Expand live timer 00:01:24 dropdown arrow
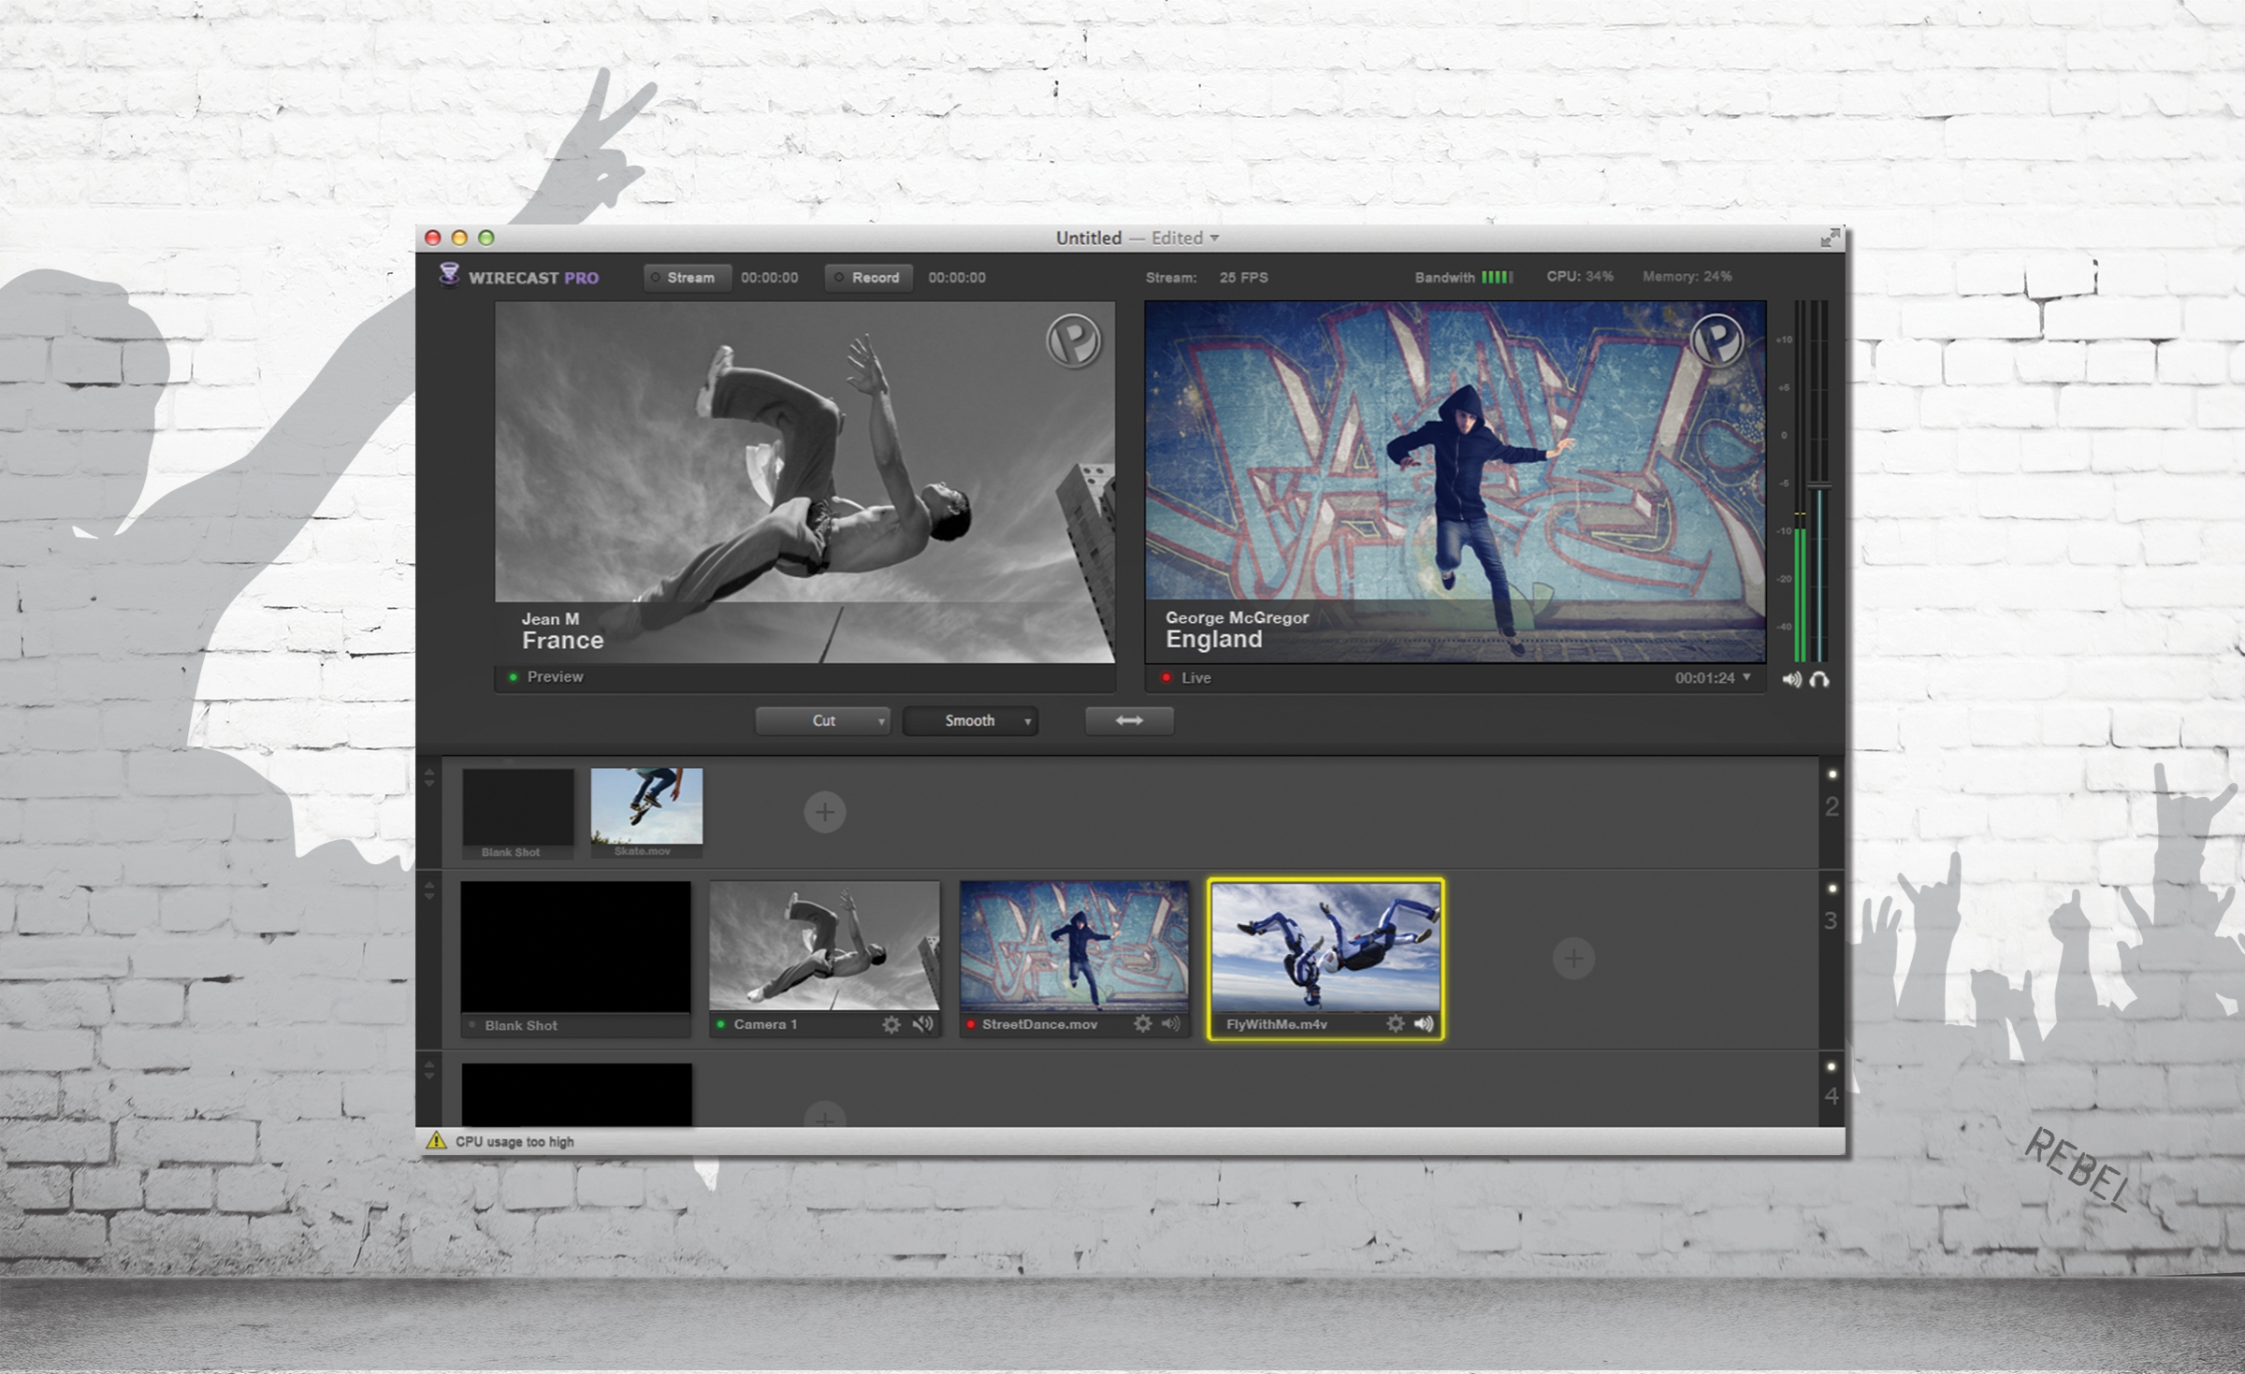This screenshot has width=2245, height=1374. coord(1746,676)
